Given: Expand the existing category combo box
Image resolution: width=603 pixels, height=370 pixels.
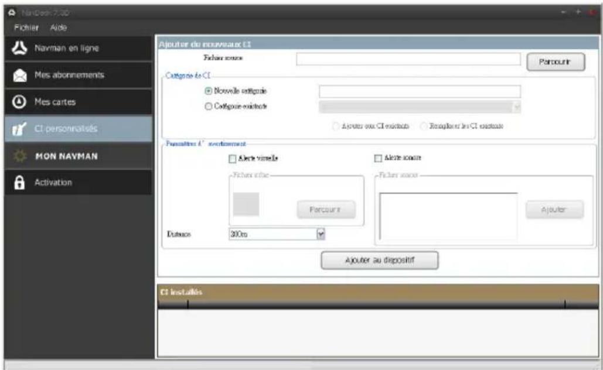Looking at the screenshot, I should (517, 107).
